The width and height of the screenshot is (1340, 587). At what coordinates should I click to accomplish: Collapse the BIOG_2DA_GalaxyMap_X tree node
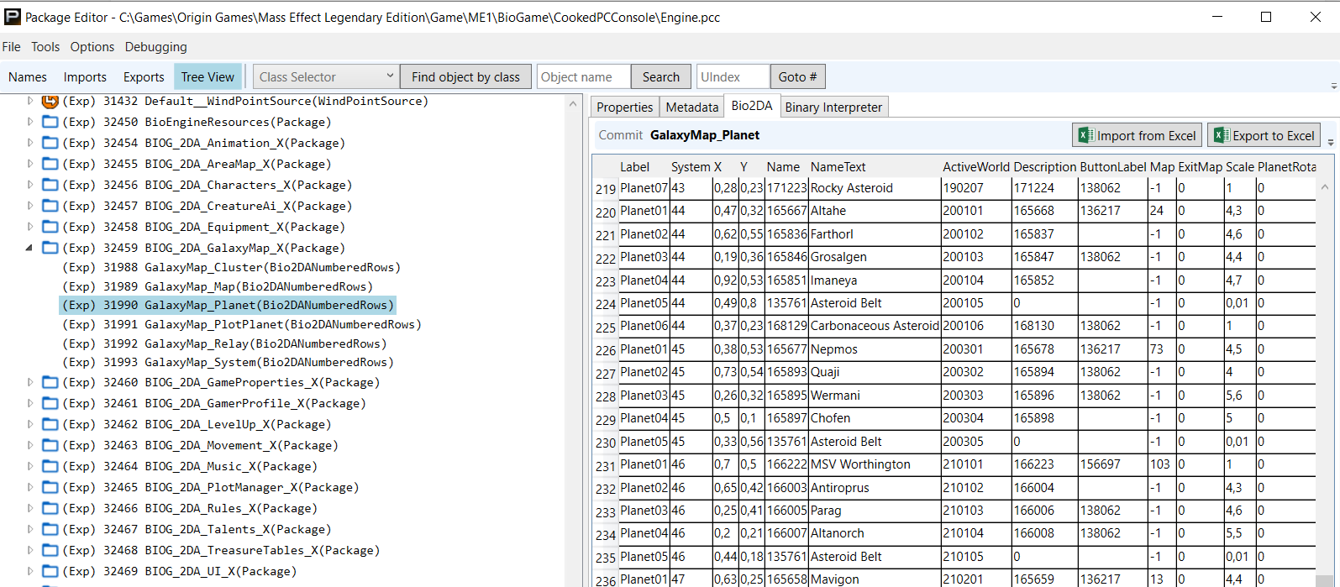[29, 248]
